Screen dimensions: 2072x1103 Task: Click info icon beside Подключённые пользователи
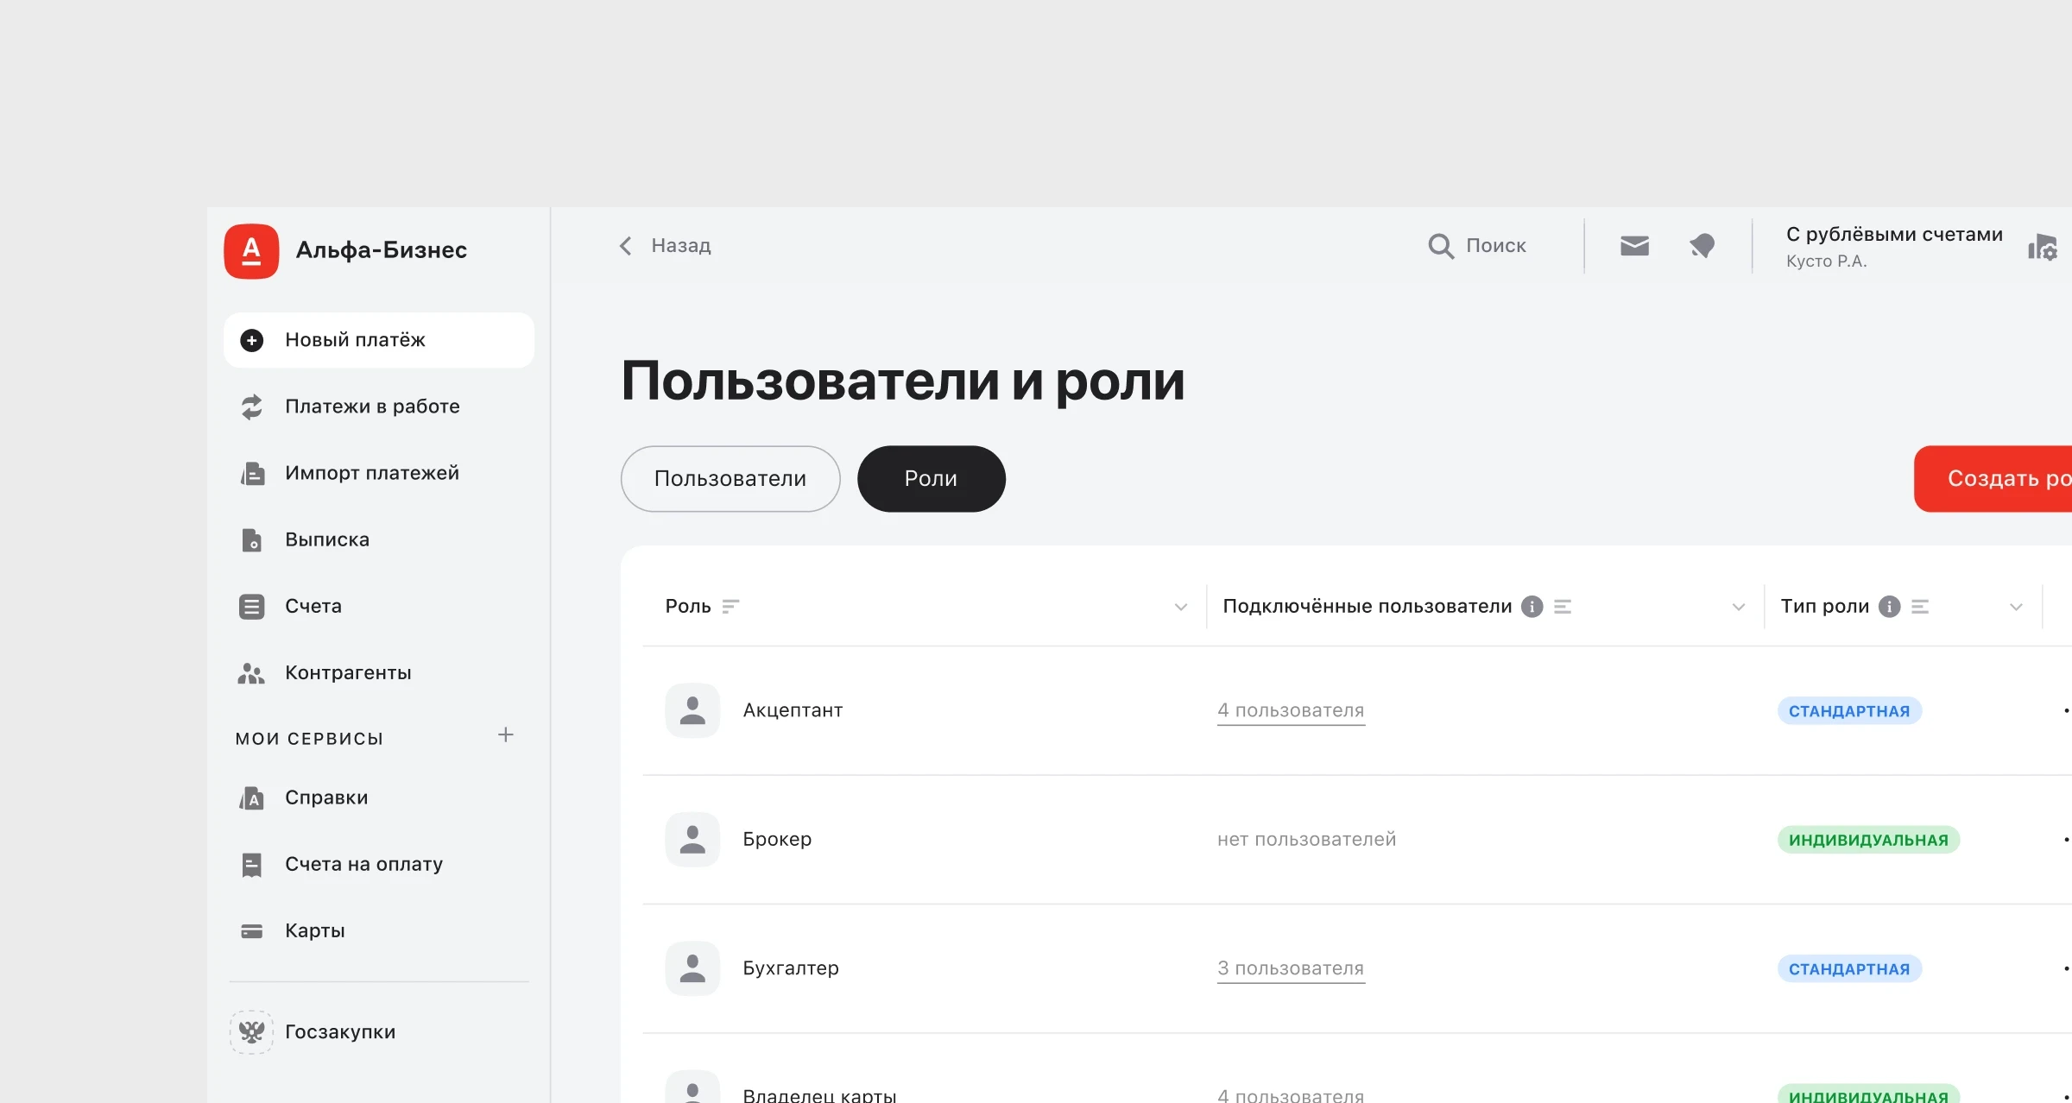(1532, 607)
